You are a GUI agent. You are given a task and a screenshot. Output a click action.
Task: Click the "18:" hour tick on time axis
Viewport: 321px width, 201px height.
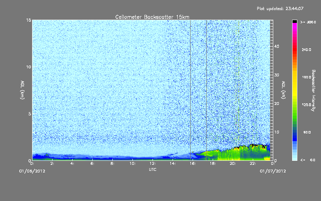[x=213, y=164]
